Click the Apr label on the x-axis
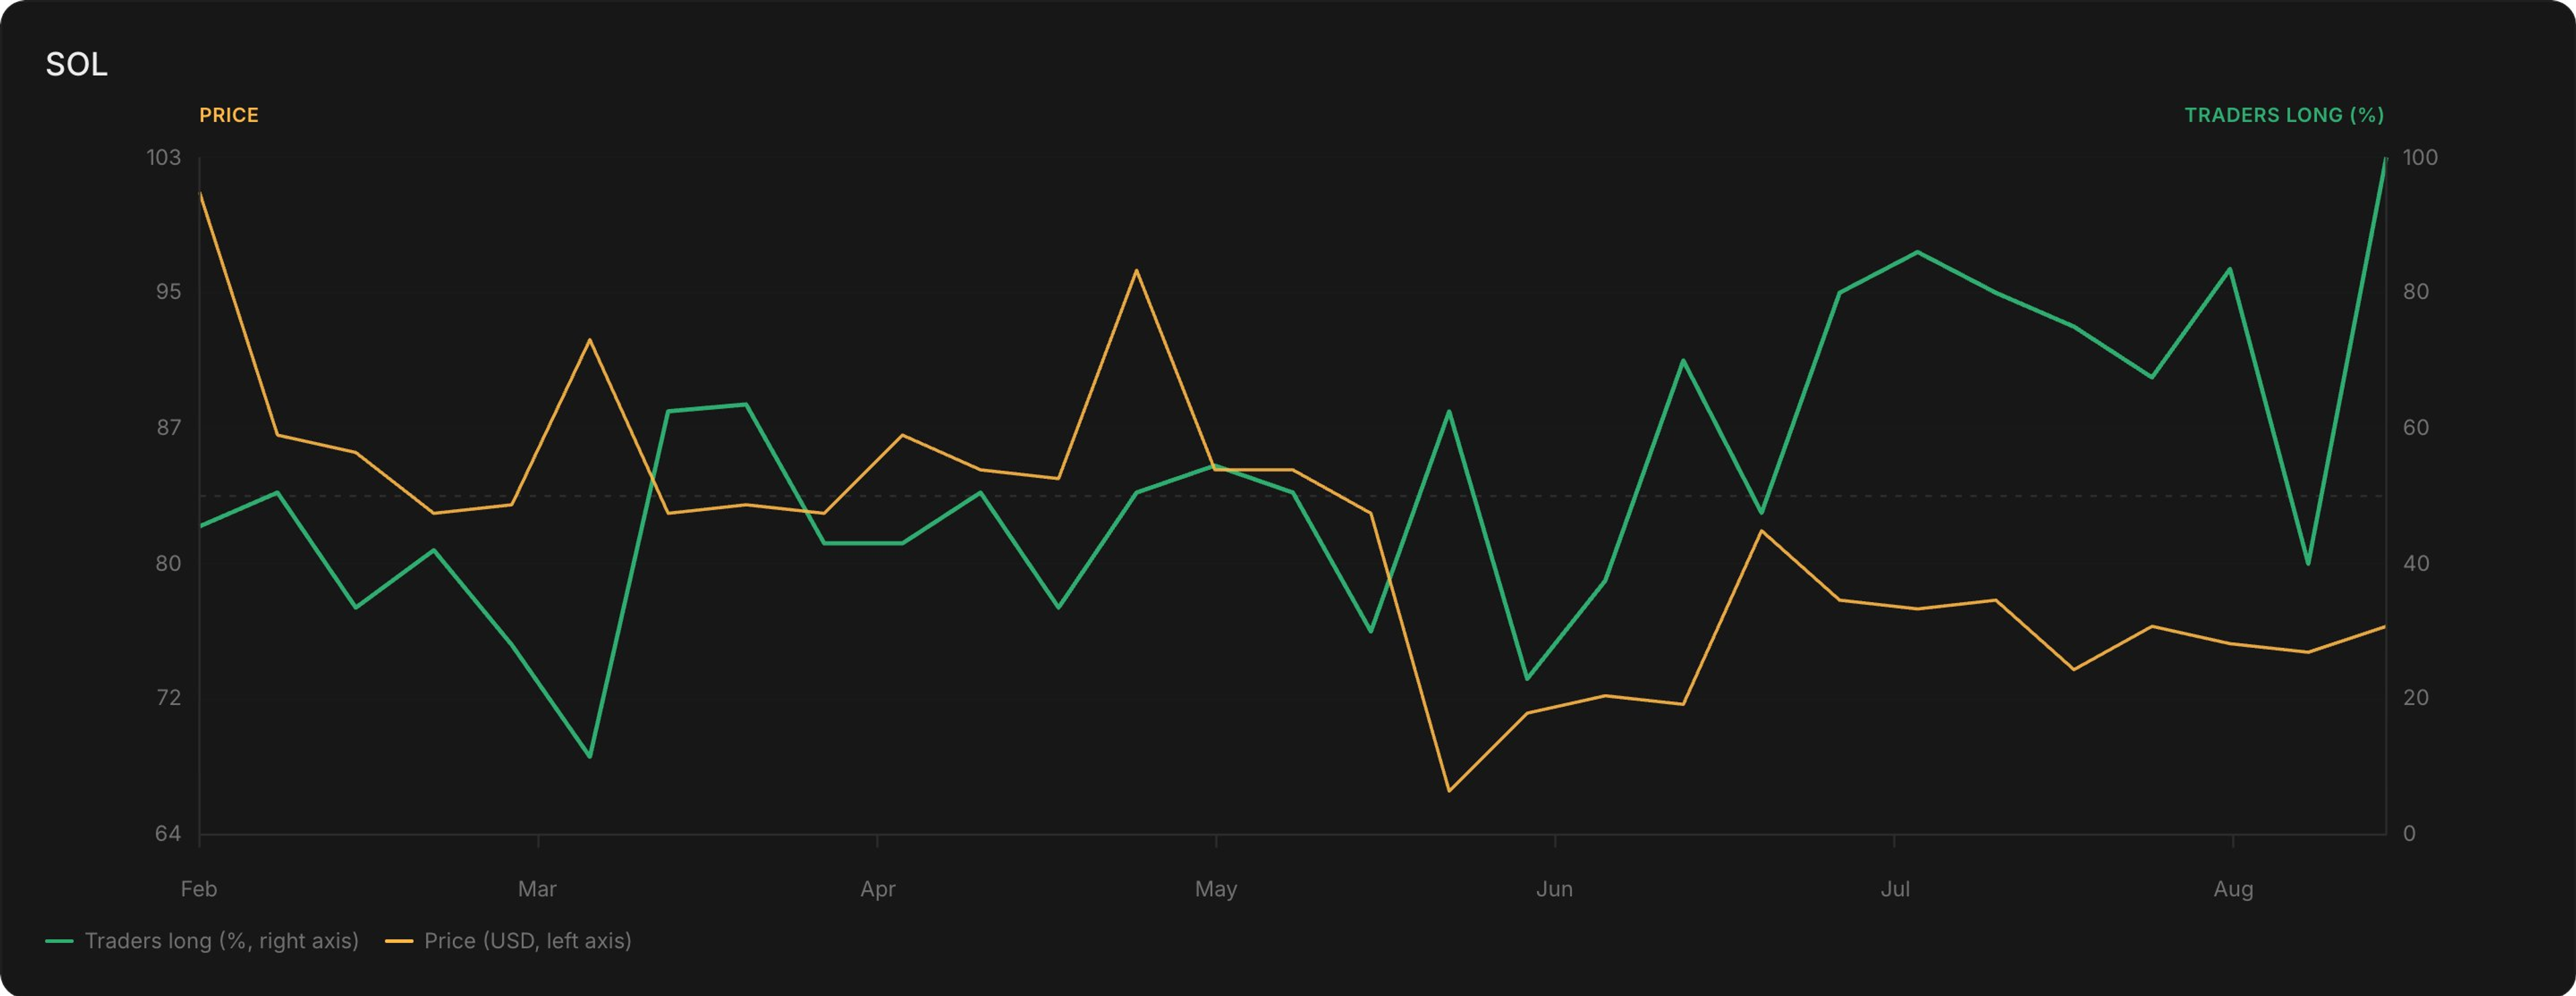2576x996 pixels. point(878,889)
